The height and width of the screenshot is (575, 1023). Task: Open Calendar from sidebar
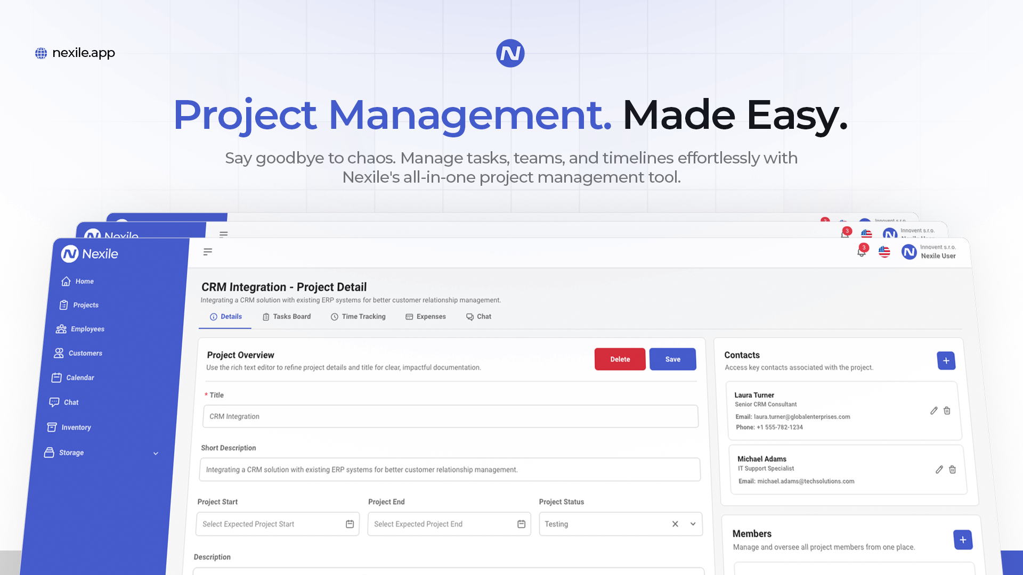(x=73, y=377)
